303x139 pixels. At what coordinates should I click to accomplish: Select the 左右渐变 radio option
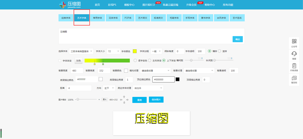click(x=150, y=60)
